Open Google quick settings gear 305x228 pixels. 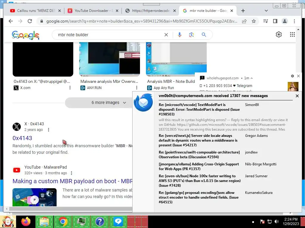point(279,34)
